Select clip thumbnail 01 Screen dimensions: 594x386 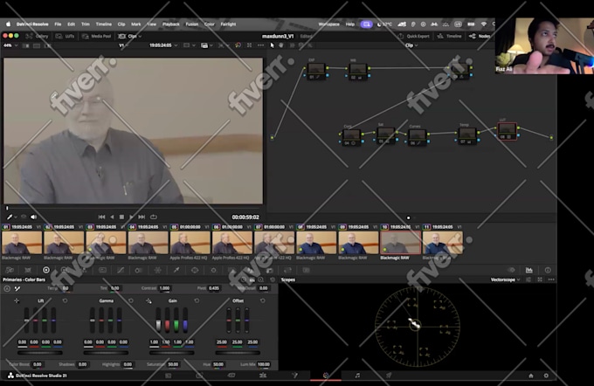[22, 243]
